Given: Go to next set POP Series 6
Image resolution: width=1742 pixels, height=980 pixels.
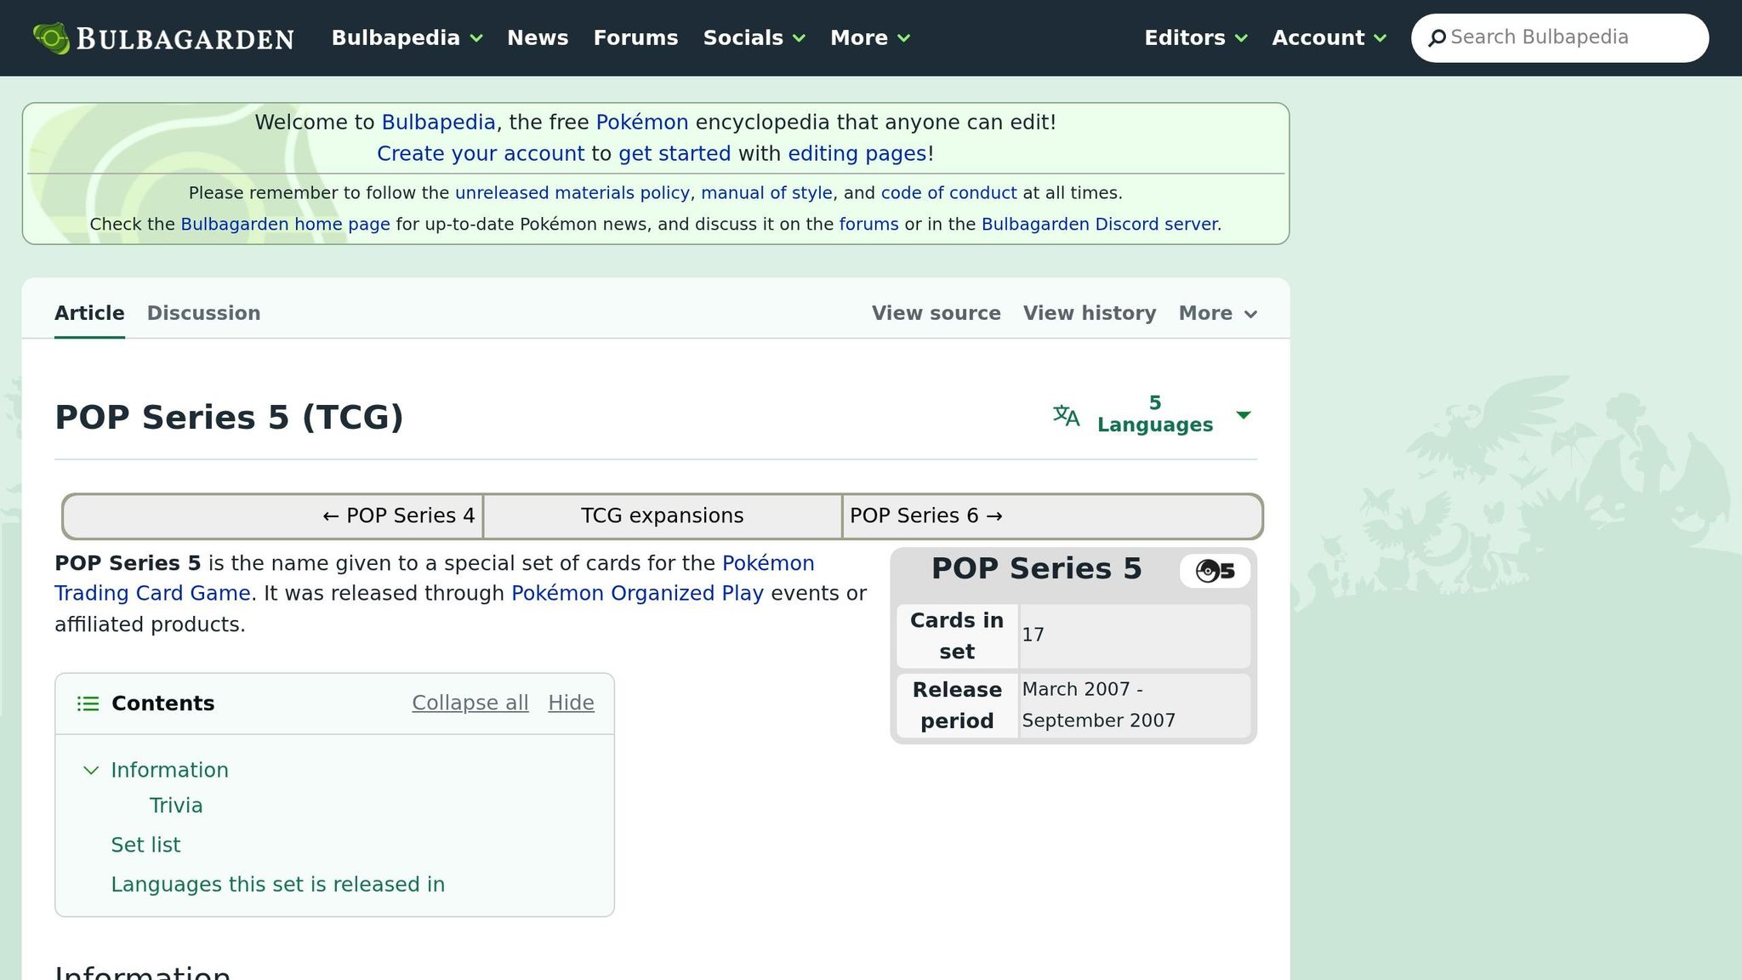Looking at the screenshot, I should coord(926,516).
